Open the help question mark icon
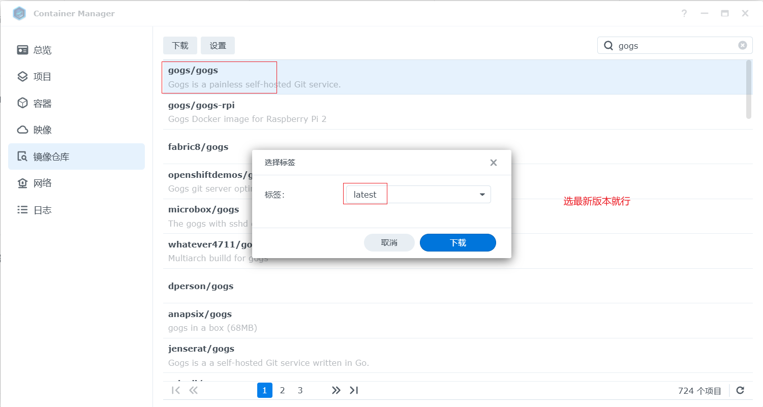The image size is (763, 407). coord(684,14)
